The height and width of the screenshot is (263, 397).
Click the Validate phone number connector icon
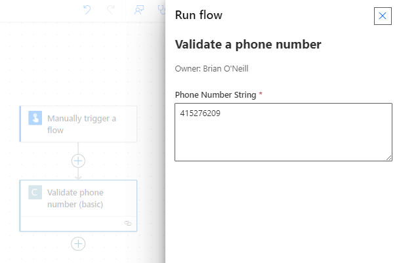click(x=35, y=193)
